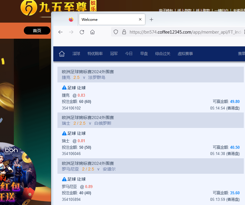Open the 虚拟赛事 menu item
The height and width of the screenshot is (205, 245).
185,54
